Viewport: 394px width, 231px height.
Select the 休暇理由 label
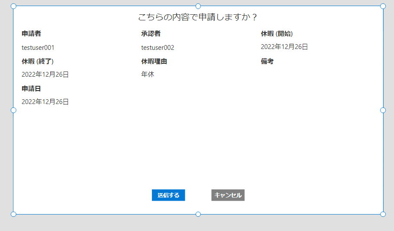click(x=154, y=61)
